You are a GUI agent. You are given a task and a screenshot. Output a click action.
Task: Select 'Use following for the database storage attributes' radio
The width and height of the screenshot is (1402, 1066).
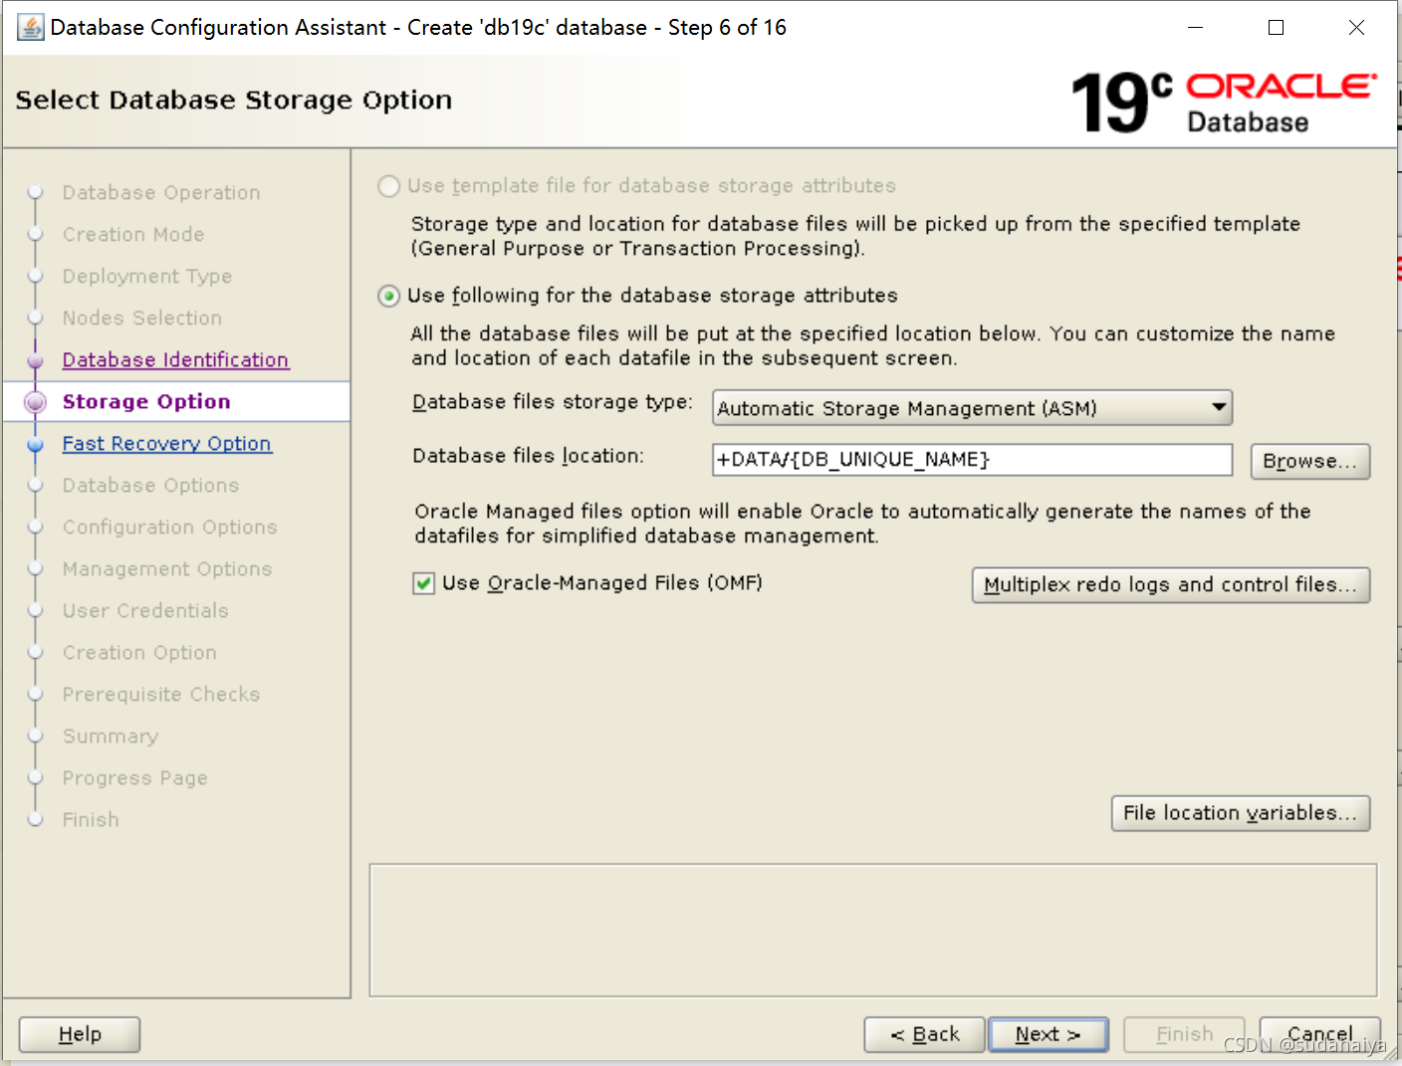(389, 296)
